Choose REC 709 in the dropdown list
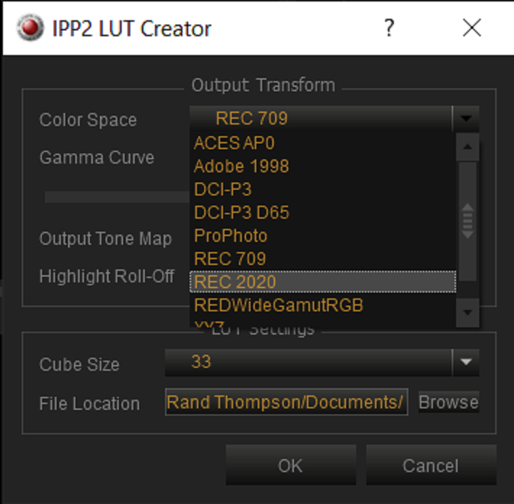The image size is (514, 504). (323, 259)
